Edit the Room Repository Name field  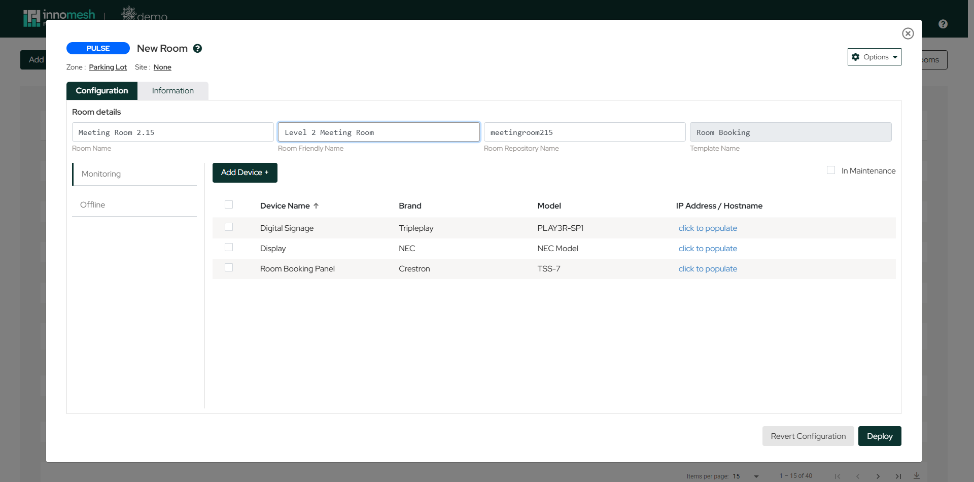coord(584,132)
